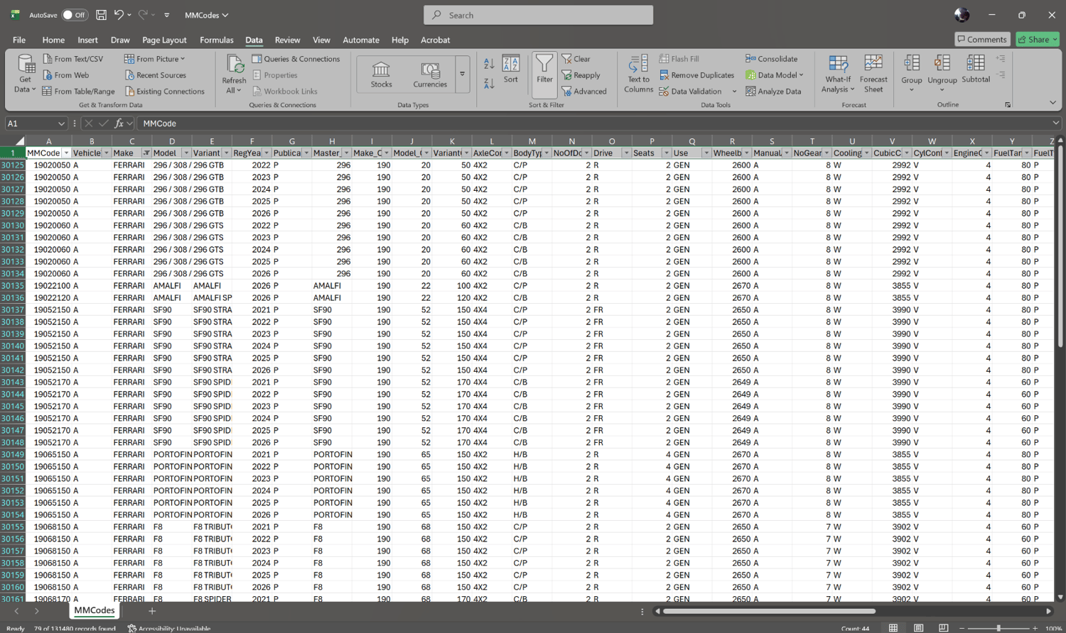Open Customize Quick Access Toolbar dropdown

point(167,15)
